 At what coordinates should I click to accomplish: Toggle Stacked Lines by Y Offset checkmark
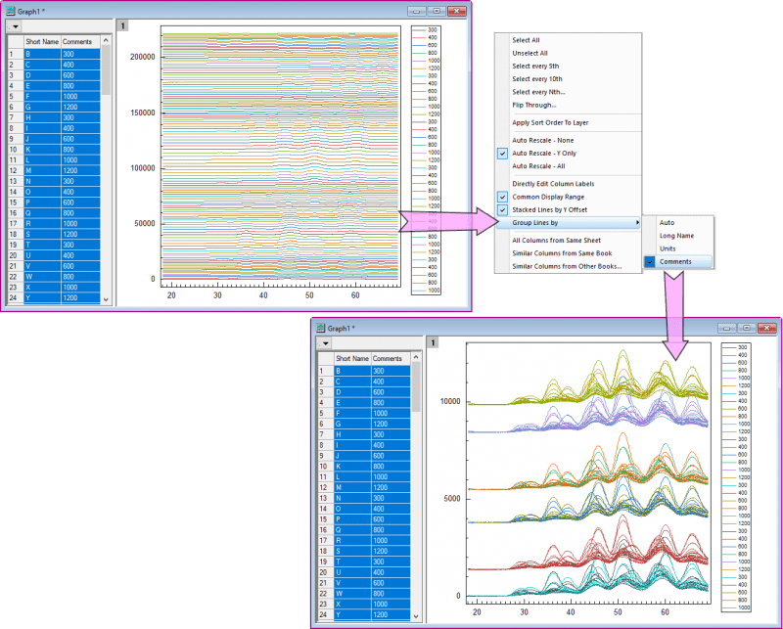pyautogui.click(x=502, y=209)
